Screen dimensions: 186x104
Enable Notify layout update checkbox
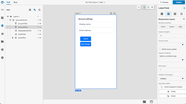click(160, 49)
